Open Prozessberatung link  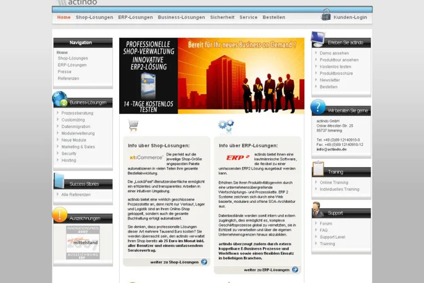(x=77, y=113)
